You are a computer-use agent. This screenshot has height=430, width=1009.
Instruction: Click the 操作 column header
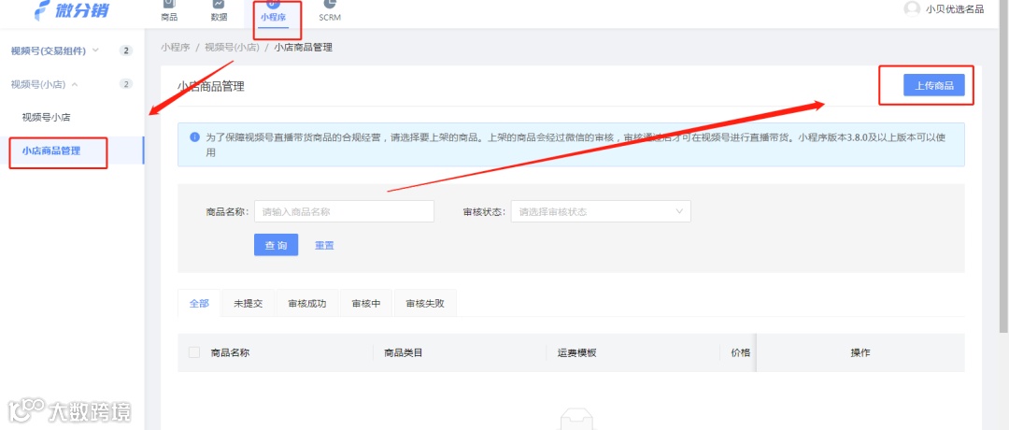(x=860, y=352)
